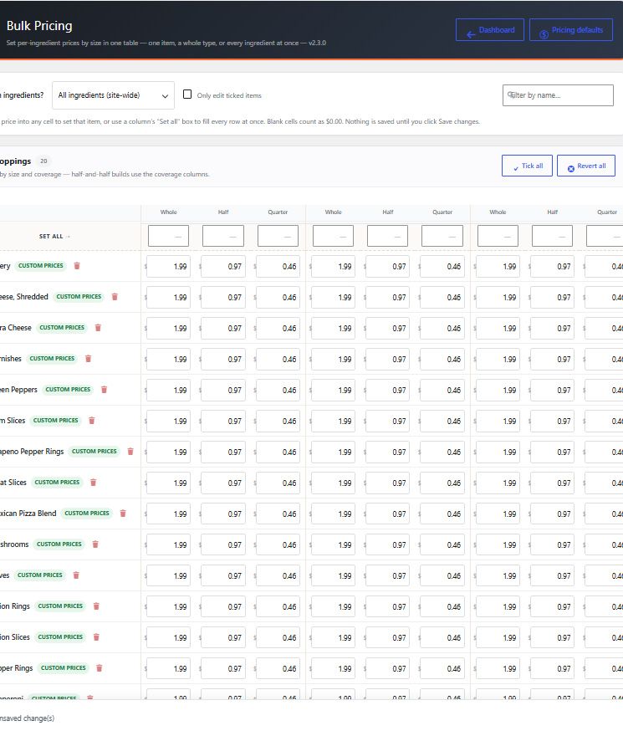Click first Quarter price cell in Mushrooms row
623x736 pixels.
tap(278, 545)
